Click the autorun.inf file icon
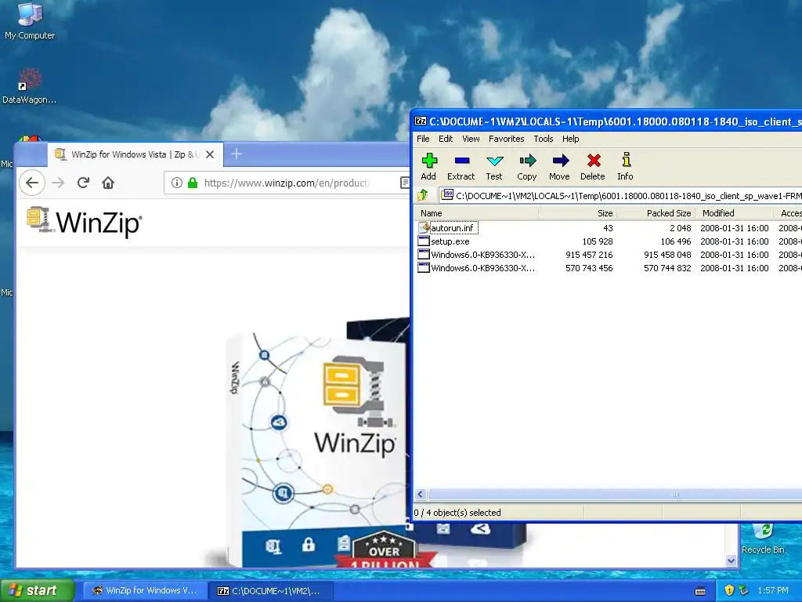 coord(424,228)
